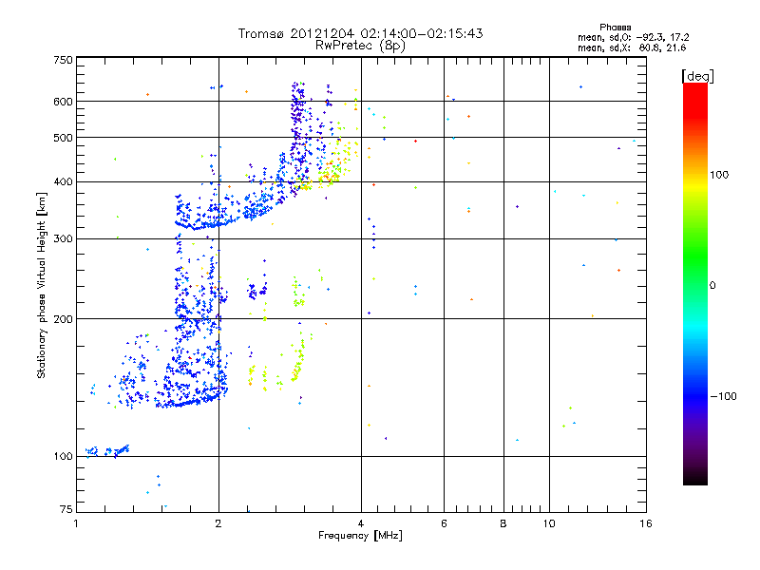The height and width of the screenshot is (570, 760).
Task: Click the yellow-green cluster near 400 km height
Action: click(x=329, y=177)
